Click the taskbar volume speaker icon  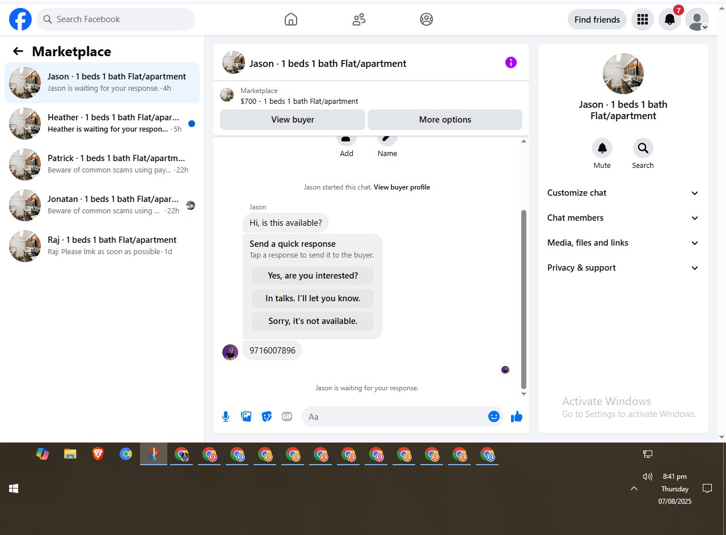click(x=648, y=477)
